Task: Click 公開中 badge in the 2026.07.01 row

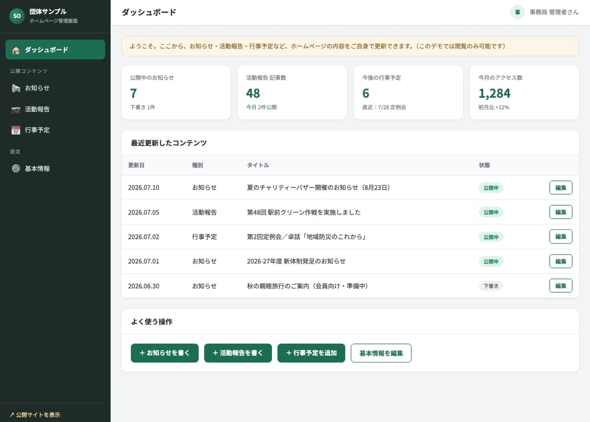Action: click(491, 261)
